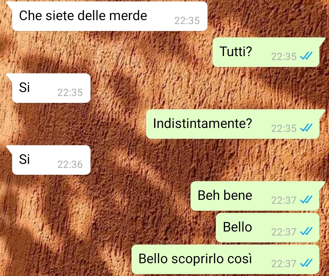Select the "Bello scoprirlo così" message bubble
Viewport: 329px width, 276px height.
pos(225,259)
